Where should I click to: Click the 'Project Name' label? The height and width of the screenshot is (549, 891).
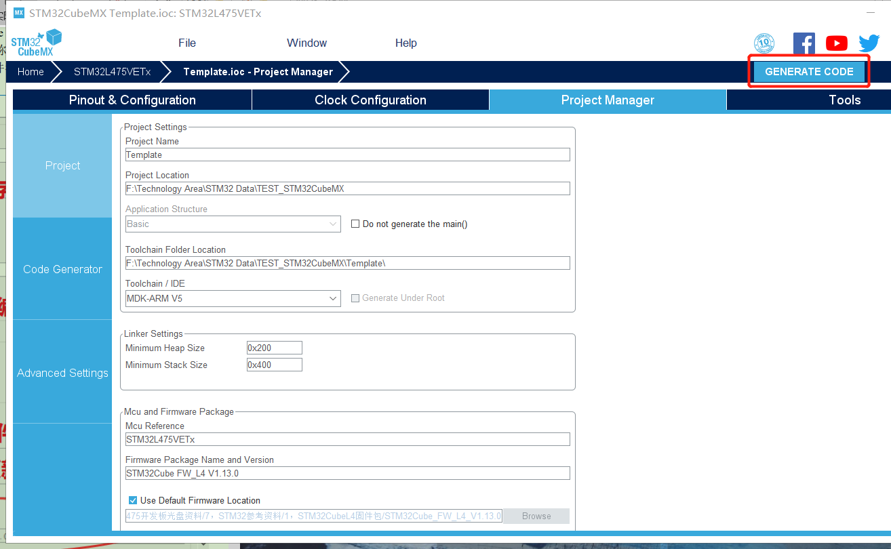[x=153, y=141]
